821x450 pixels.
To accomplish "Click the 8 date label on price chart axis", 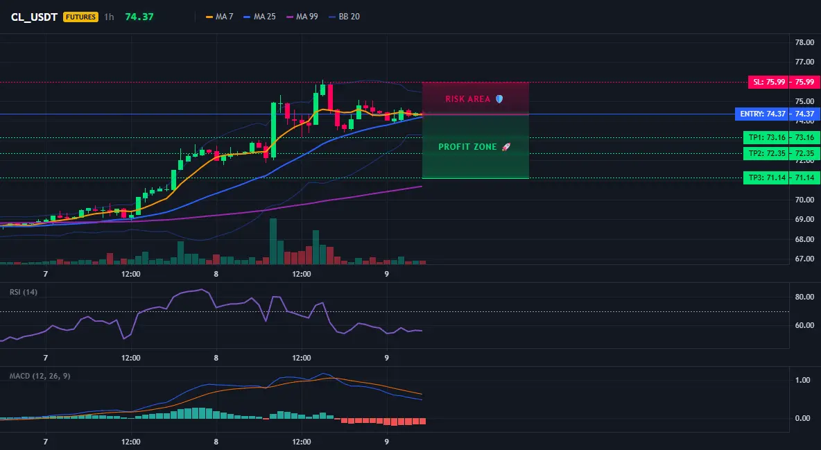I will [216, 274].
